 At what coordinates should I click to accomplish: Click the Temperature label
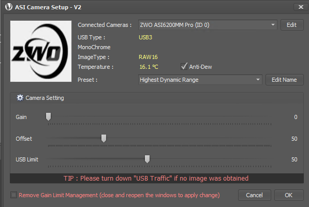96,67
